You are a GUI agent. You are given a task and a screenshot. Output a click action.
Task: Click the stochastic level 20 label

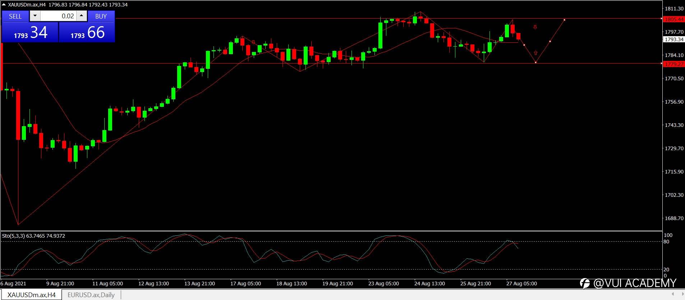tap(666, 270)
